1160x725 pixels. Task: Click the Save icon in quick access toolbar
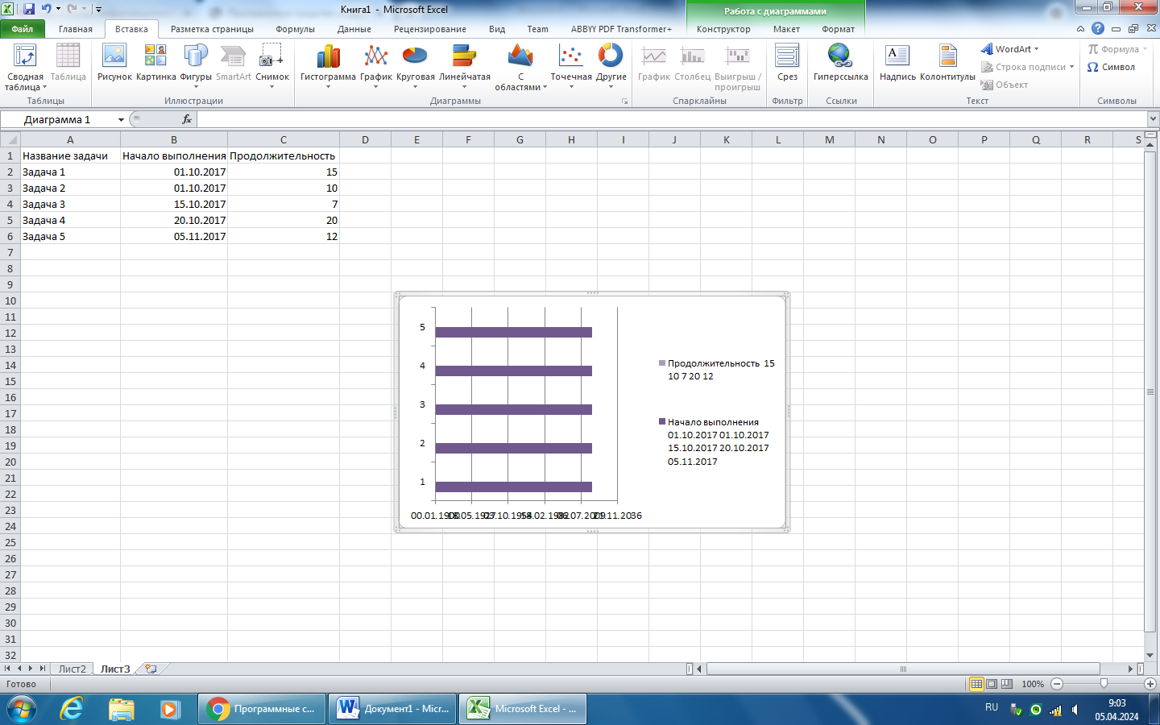[x=29, y=9]
